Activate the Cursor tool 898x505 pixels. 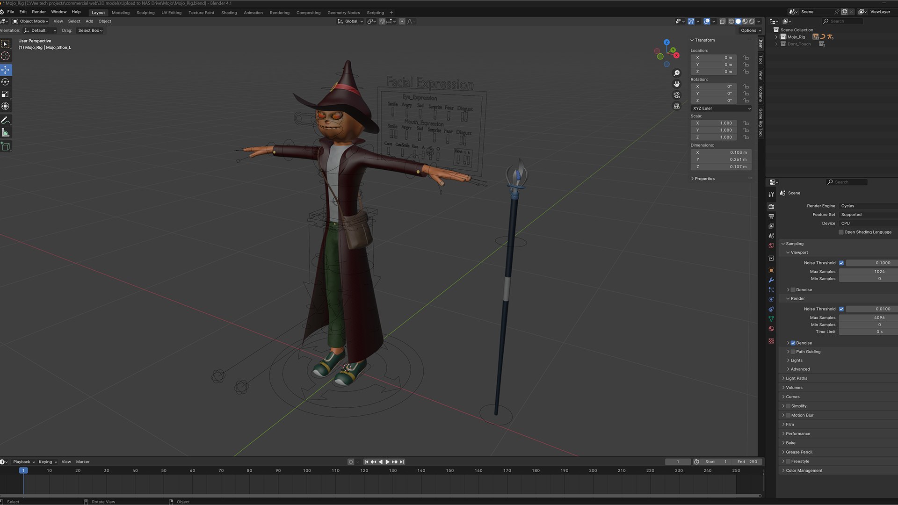(6, 56)
